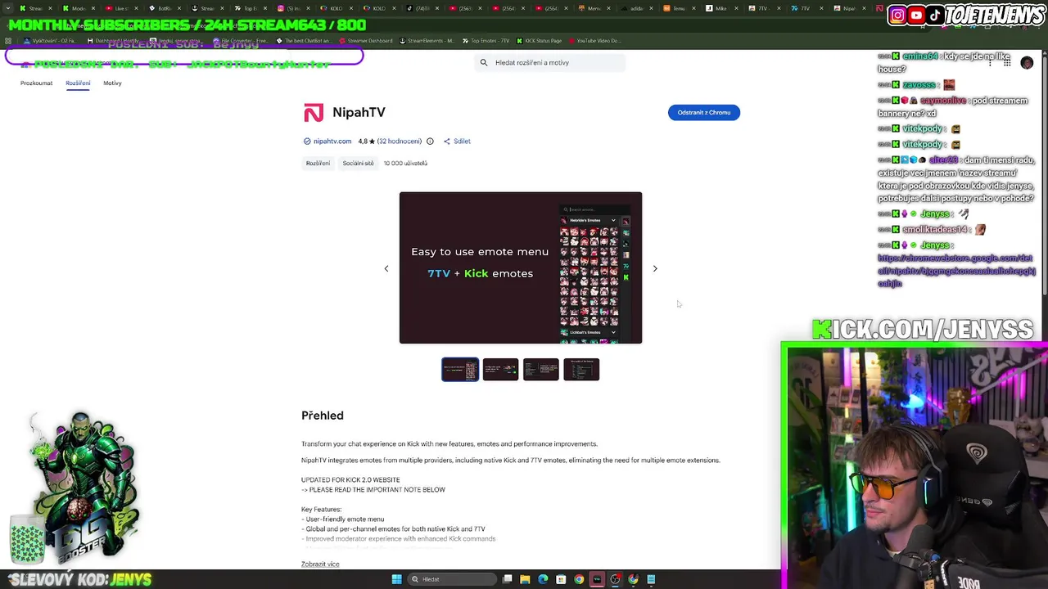The height and width of the screenshot is (589, 1048).
Task: Click the 4,8 rating value
Action: [362, 142]
